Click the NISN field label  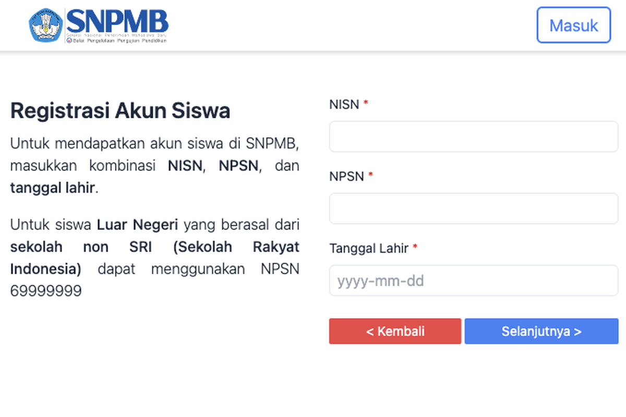pos(344,104)
